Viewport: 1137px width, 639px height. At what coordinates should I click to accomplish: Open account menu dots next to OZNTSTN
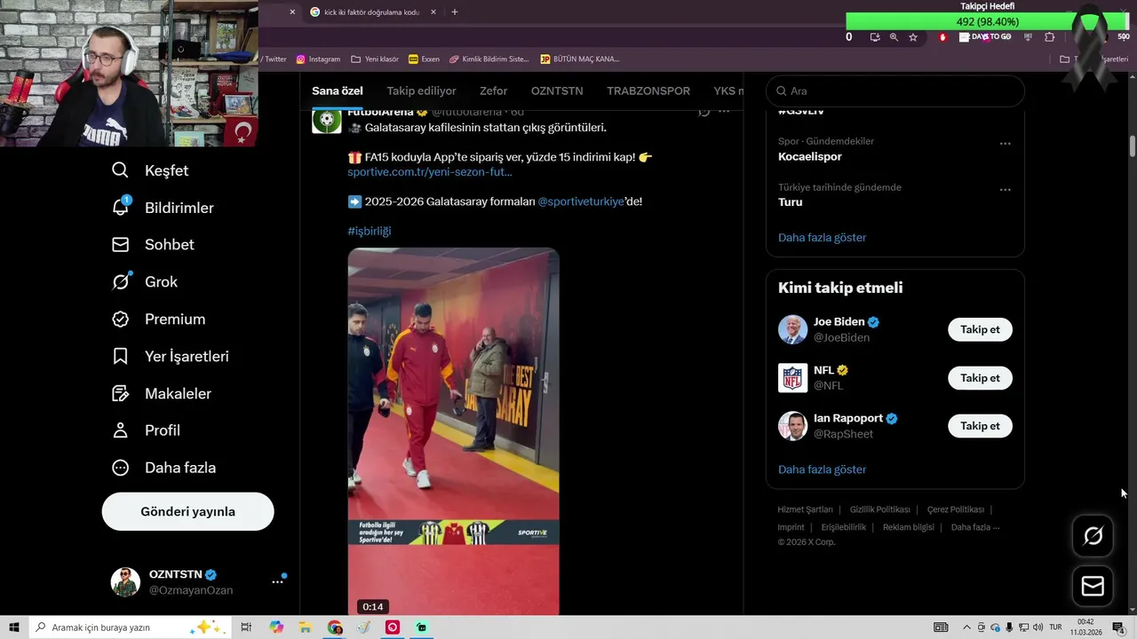(277, 581)
